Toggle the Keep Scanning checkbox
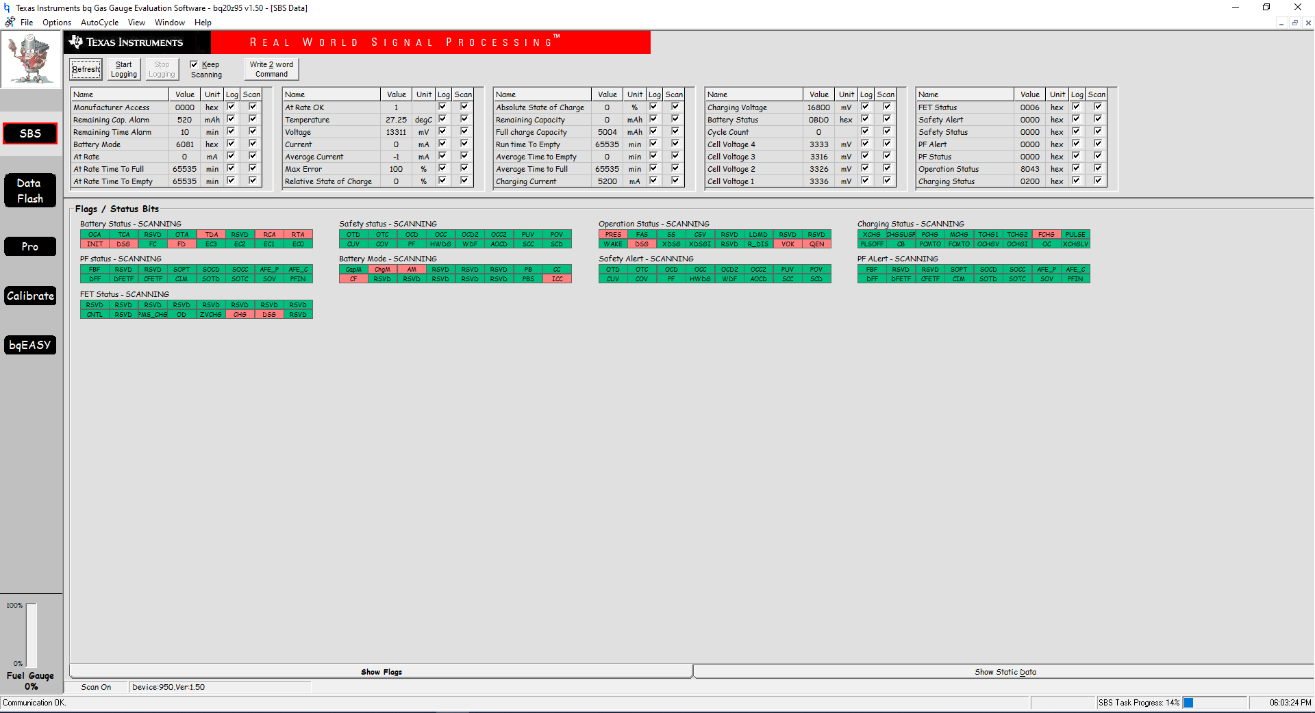The image size is (1315, 713). coord(194,64)
